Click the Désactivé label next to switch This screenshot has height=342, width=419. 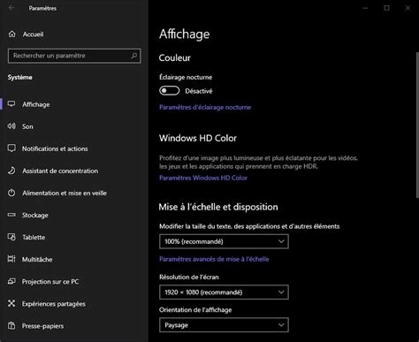pos(199,91)
